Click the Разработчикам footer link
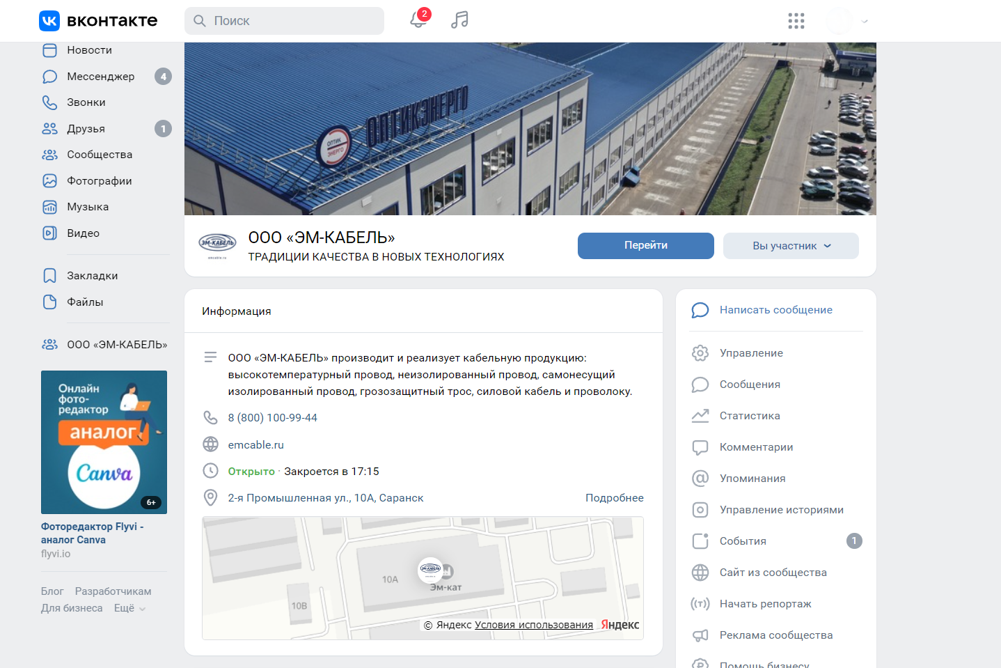This screenshot has height=668, width=1001. [x=113, y=591]
